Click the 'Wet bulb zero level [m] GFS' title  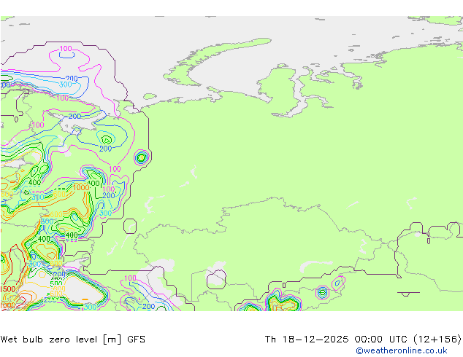pyautogui.click(x=72, y=340)
